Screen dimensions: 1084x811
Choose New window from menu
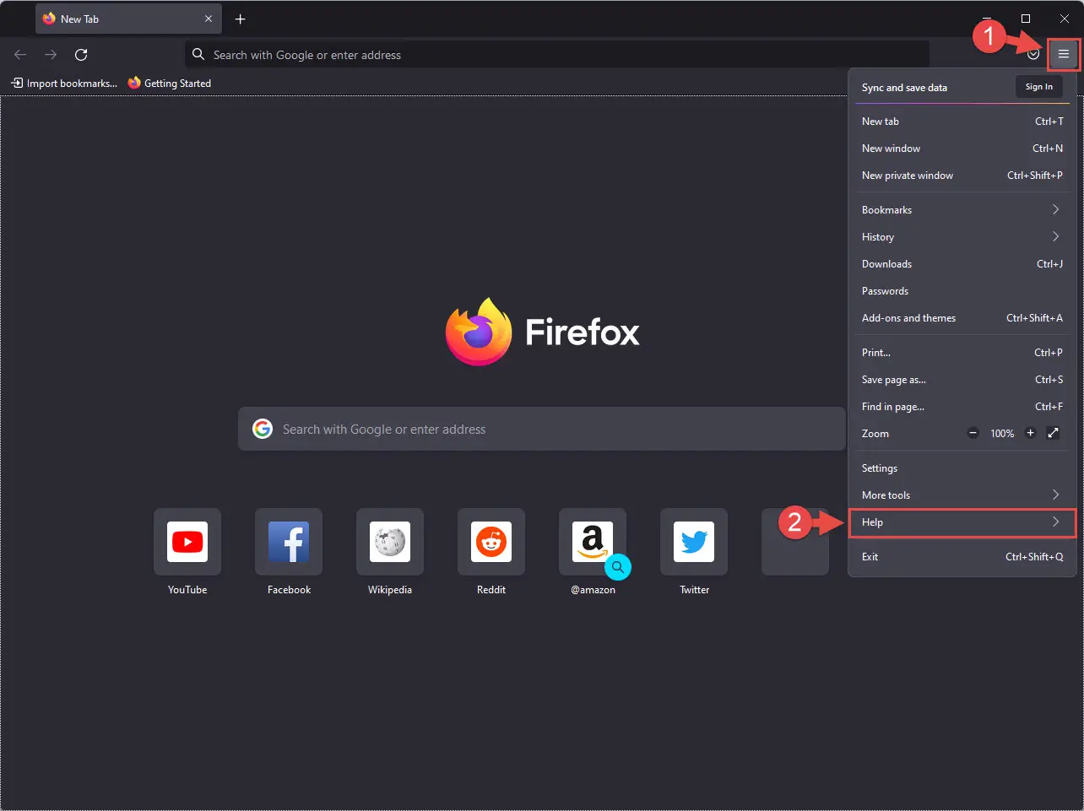click(962, 149)
